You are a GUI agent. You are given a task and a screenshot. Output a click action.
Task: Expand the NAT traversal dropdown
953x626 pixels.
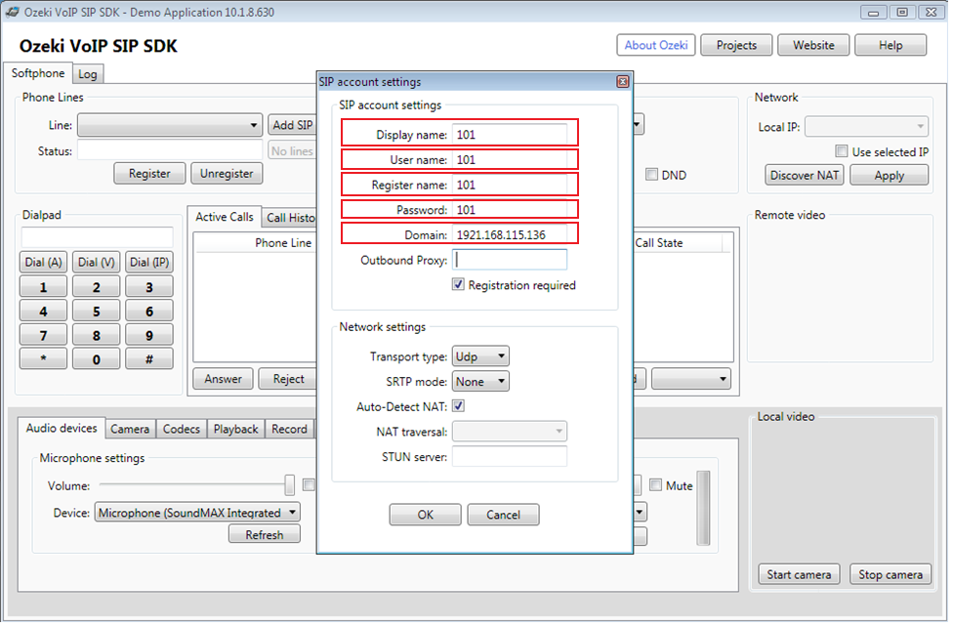[512, 434]
